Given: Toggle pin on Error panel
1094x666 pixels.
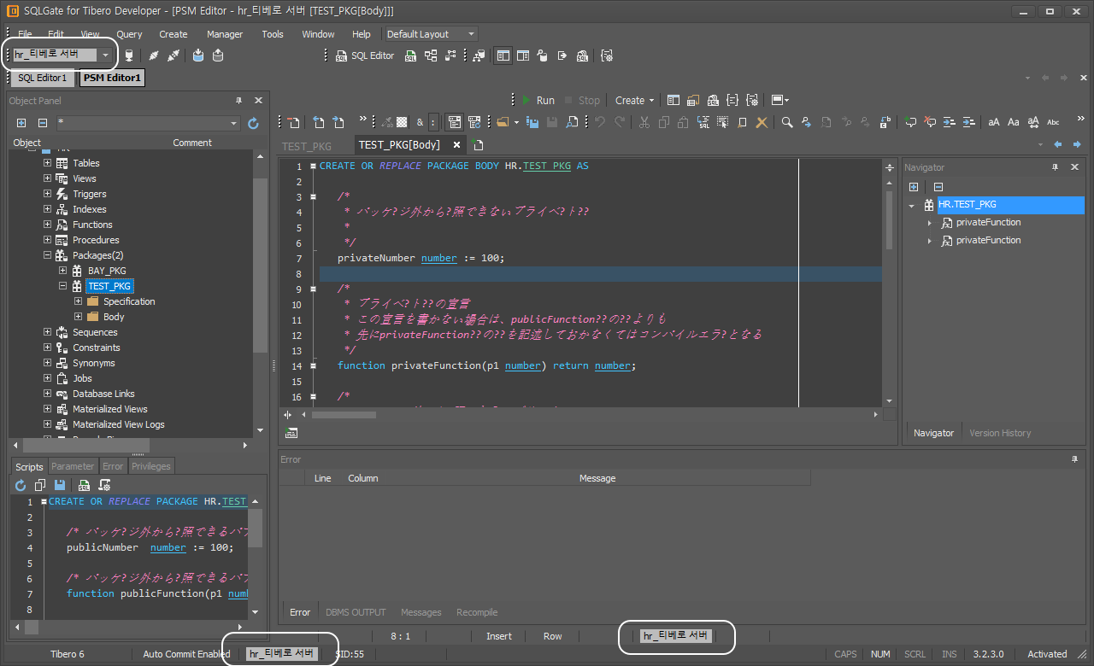Looking at the screenshot, I should (1074, 459).
